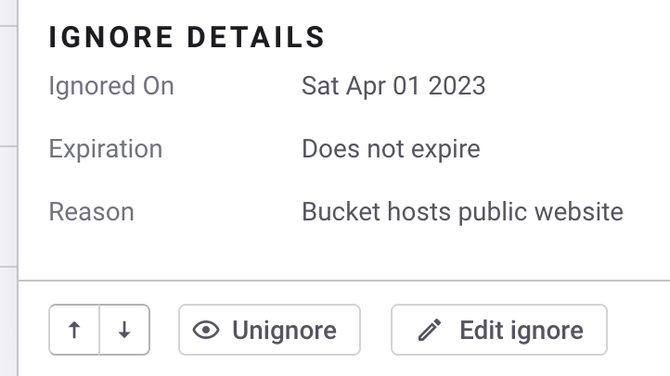This screenshot has width=670, height=376.
Task: Click the word IGNORE in the heading
Action: click(110, 38)
